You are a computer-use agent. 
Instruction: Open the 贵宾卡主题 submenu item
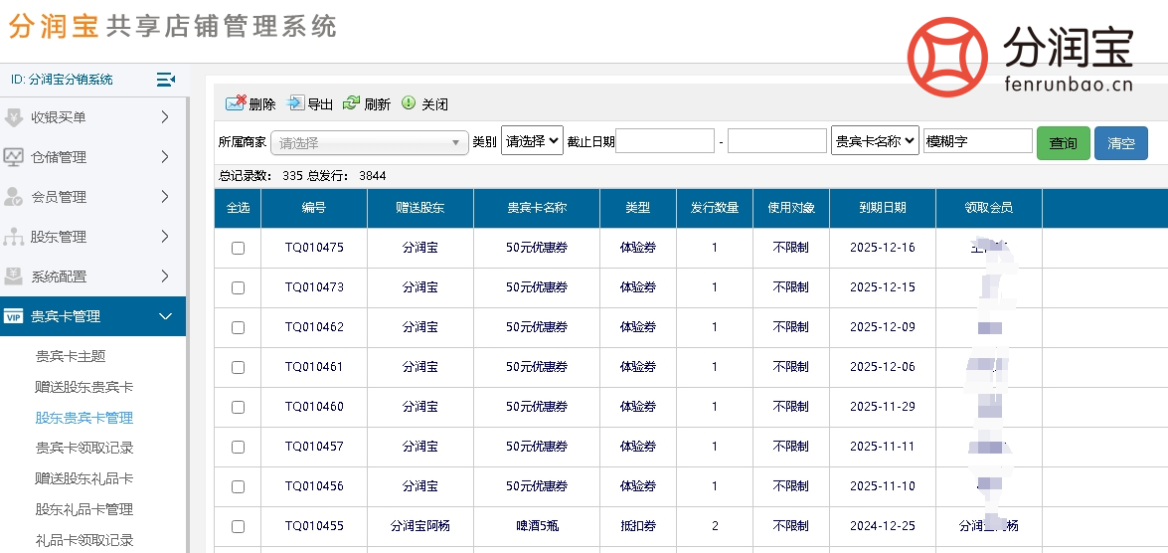coord(71,356)
